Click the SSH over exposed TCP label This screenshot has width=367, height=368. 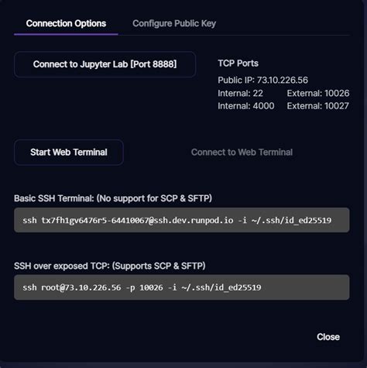point(110,266)
